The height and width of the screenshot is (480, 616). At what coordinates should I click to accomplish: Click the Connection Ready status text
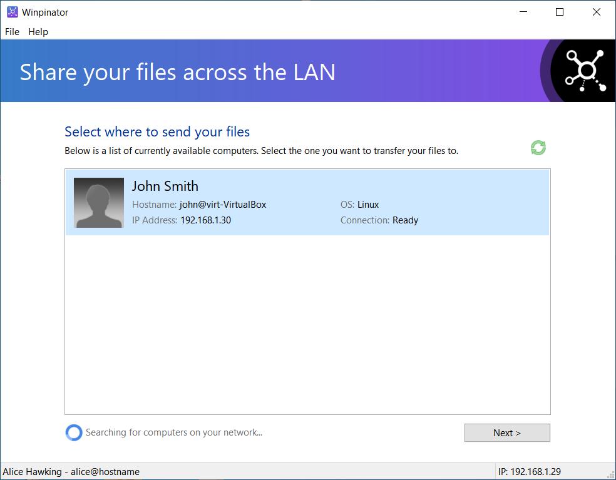(379, 220)
